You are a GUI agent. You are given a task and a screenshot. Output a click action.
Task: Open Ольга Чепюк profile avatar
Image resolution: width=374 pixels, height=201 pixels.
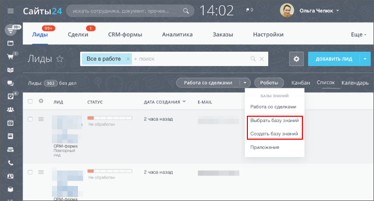[287, 10]
